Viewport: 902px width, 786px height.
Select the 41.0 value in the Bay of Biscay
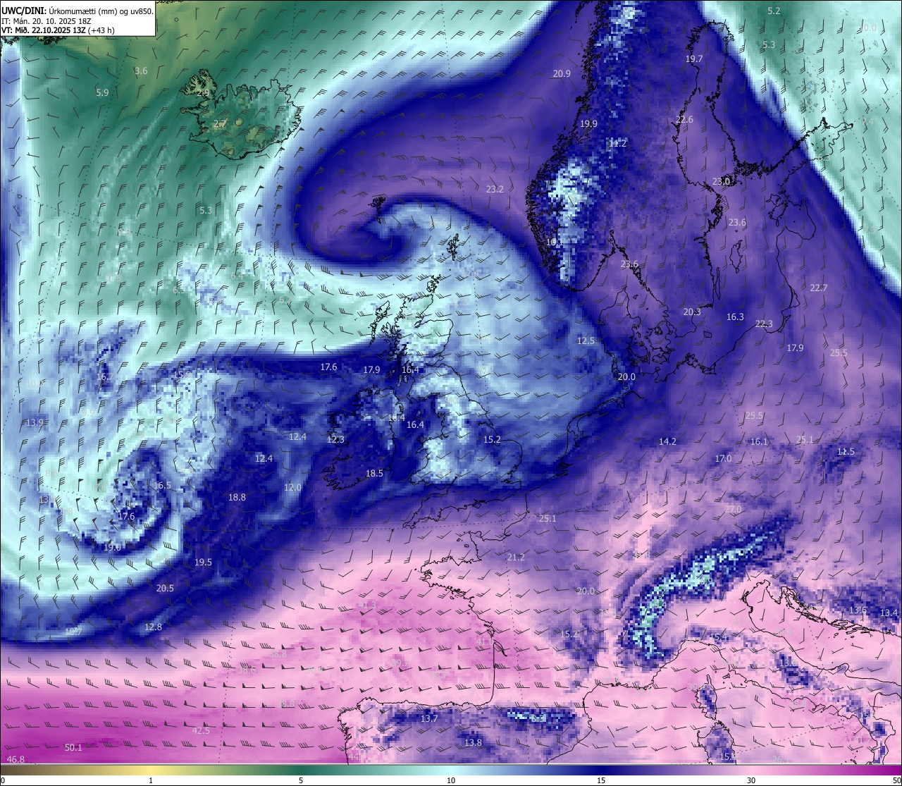[485, 641]
